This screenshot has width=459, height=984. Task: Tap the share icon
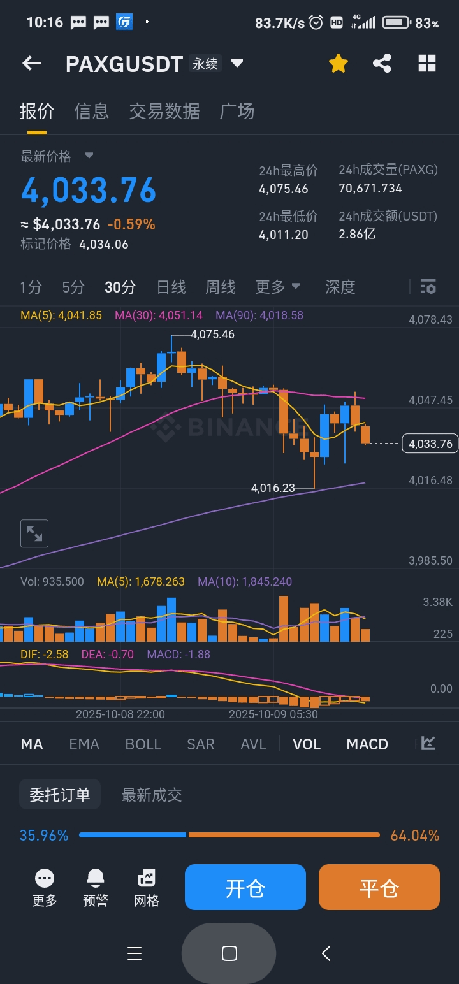pos(382,63)
